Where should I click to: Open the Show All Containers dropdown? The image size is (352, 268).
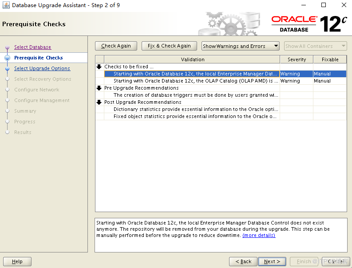coord(316,46)
